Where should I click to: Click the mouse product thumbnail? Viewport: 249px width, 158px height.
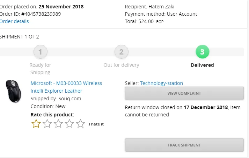coord(14,91)
